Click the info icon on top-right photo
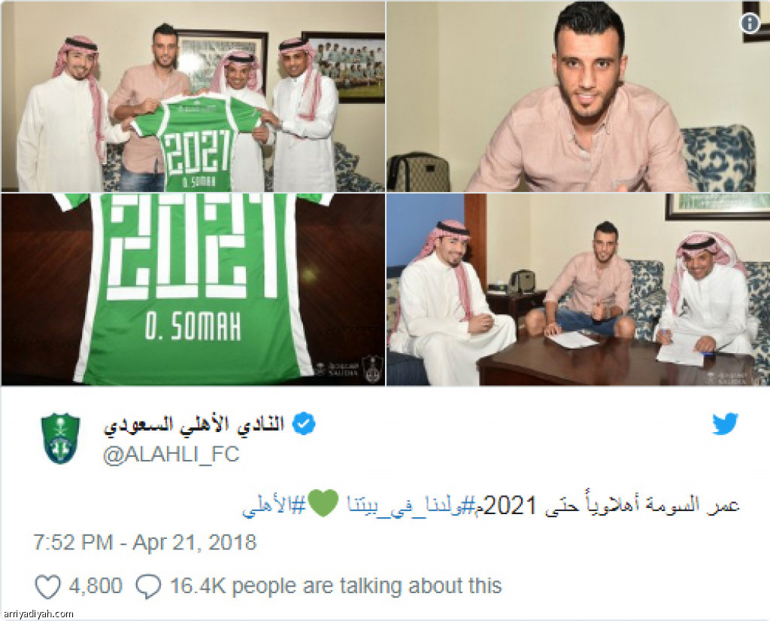 pyautogui.click(x=750, y=23)
